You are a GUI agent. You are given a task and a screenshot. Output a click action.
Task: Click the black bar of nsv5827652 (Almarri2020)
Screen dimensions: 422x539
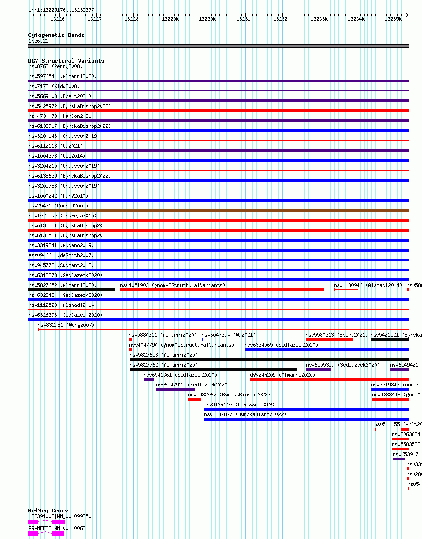(x=72, y=290)
